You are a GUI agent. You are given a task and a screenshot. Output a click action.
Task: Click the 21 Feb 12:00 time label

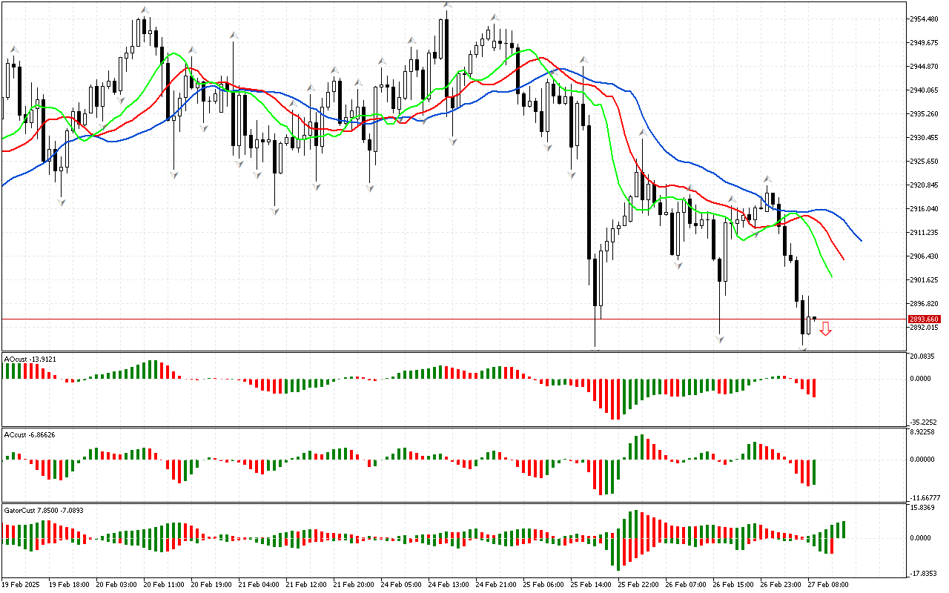[x=306, y=585]
